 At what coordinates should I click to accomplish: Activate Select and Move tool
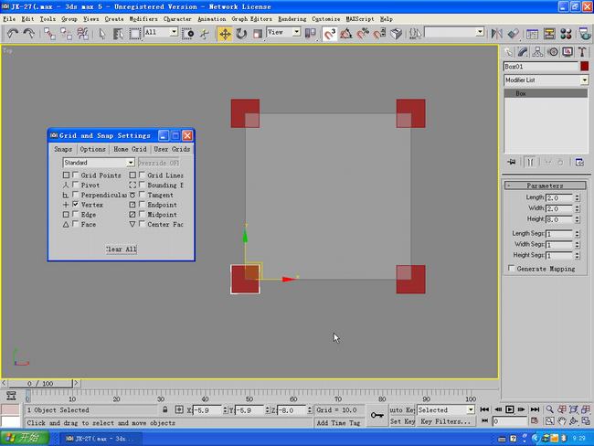[x=225, y=34]
